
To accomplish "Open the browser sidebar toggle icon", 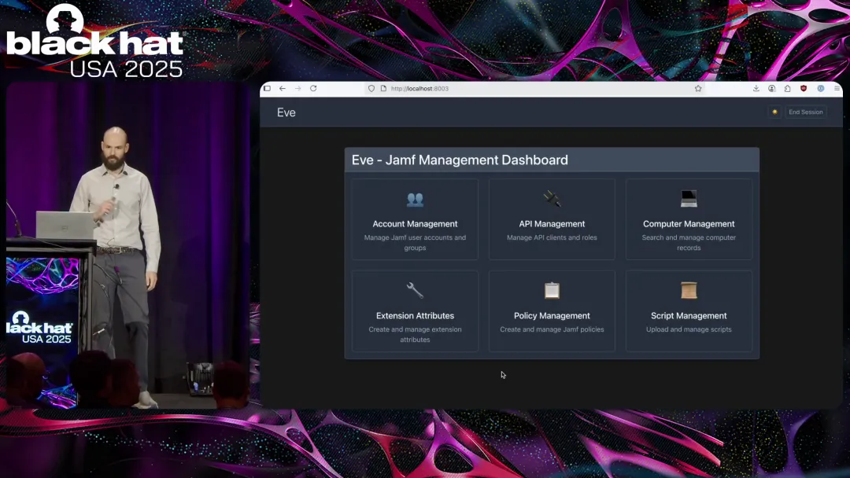I will pos(268,88).
